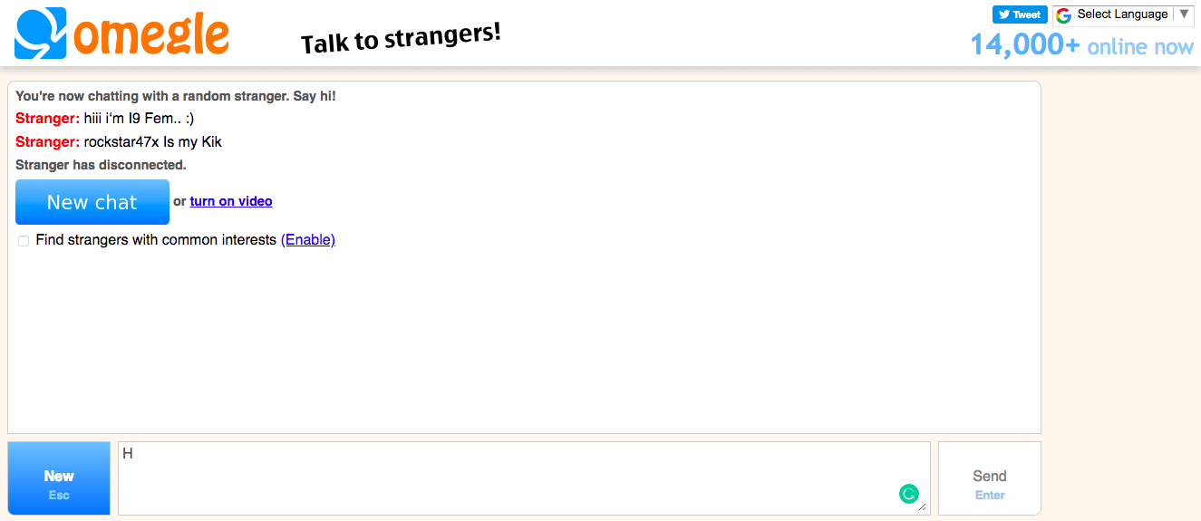Click the textarea resize grip in the corner

[924, 508]
